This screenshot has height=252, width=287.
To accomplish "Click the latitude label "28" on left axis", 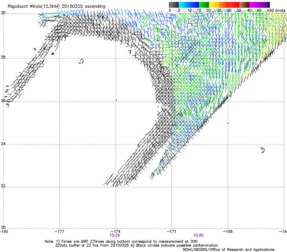I will (x=3, y=57).
